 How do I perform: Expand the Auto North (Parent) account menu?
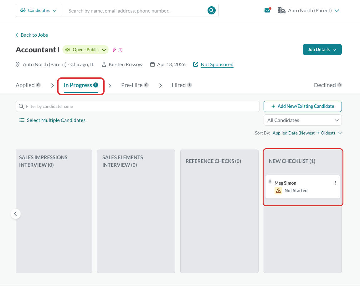tap(308, 10)
